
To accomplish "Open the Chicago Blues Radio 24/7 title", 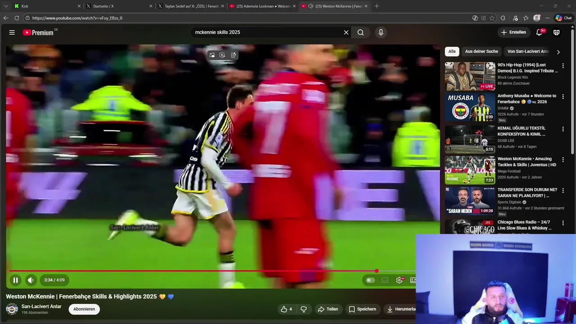I will (525, 225).
